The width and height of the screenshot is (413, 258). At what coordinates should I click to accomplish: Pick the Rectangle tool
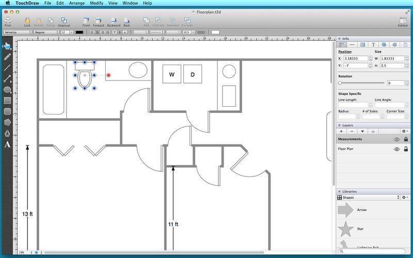click(x=7, y=100)
